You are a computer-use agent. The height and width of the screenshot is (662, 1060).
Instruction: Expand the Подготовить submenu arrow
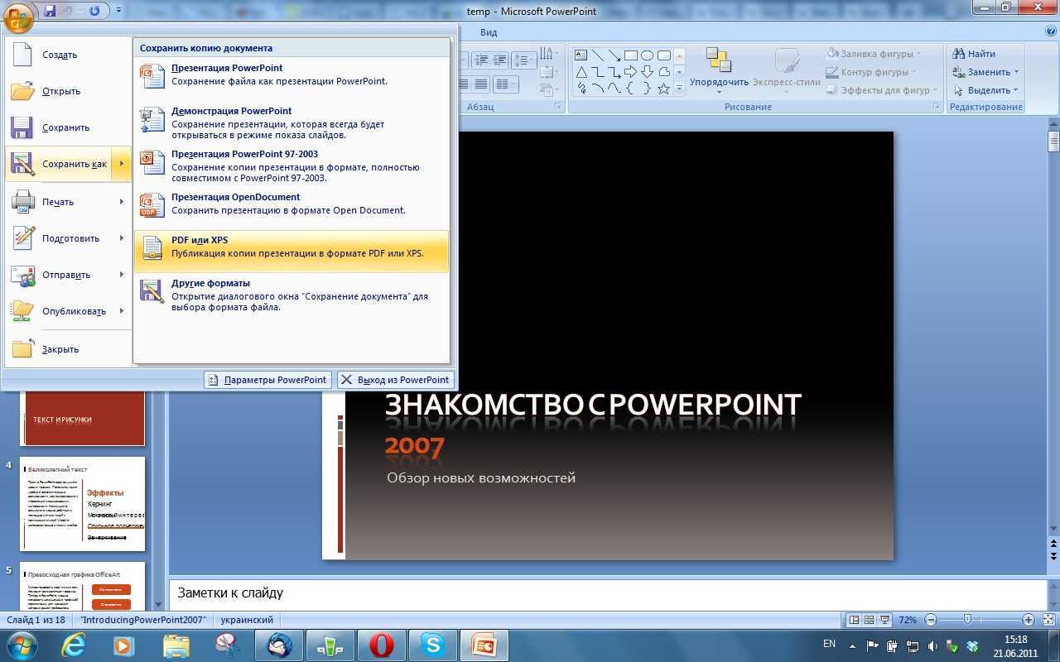click(122, 238)
